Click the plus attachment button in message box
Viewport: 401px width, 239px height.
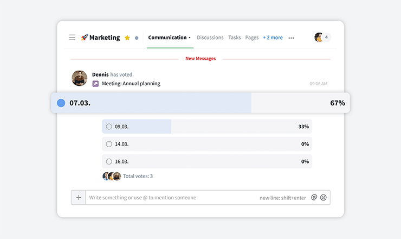(x=79, y=198)
